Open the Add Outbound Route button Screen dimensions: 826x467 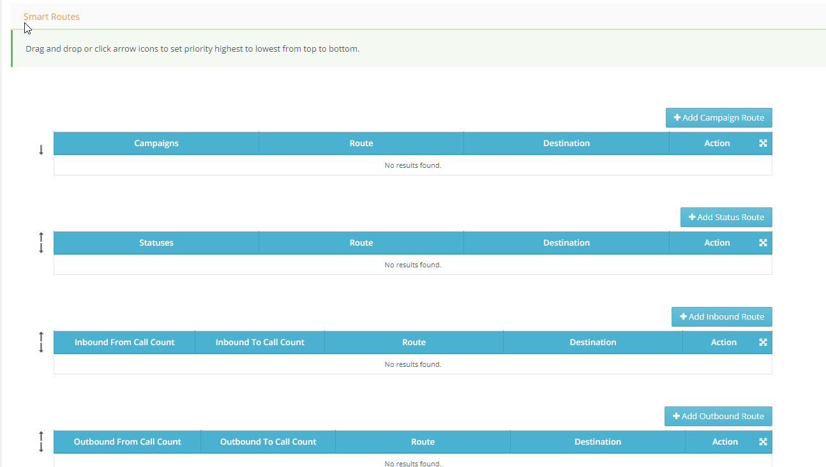[718, 416]
